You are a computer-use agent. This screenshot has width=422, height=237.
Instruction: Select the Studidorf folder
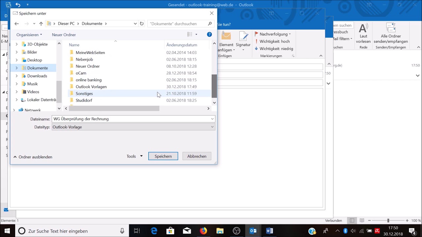[x=84, y=100]
